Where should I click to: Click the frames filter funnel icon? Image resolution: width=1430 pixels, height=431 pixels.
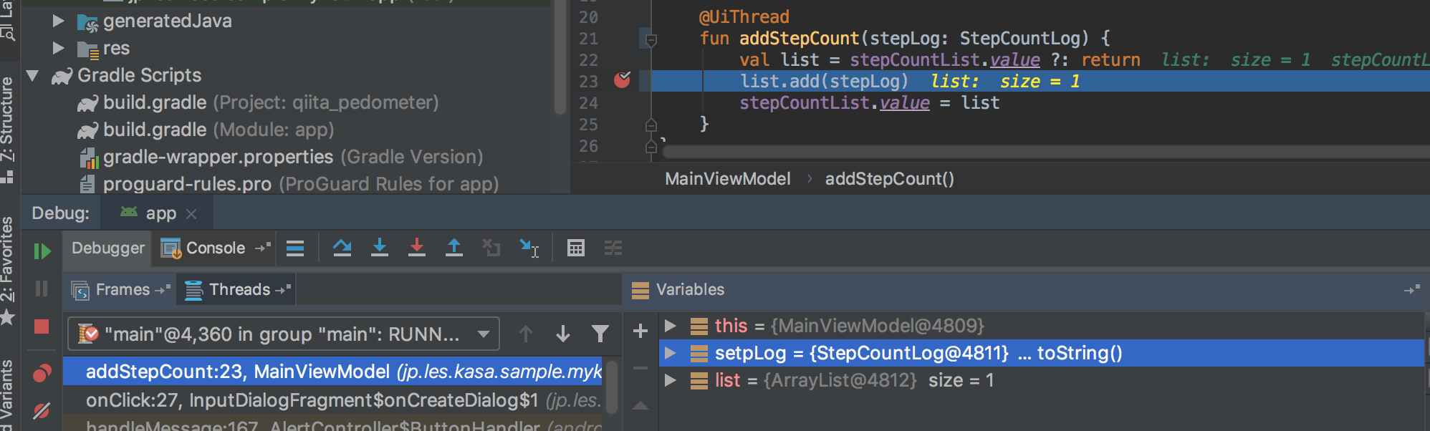(x=600, y=334)
